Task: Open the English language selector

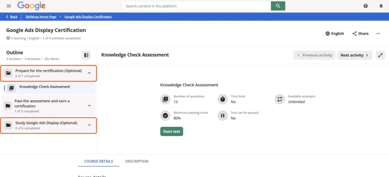Action: (335, 33)
